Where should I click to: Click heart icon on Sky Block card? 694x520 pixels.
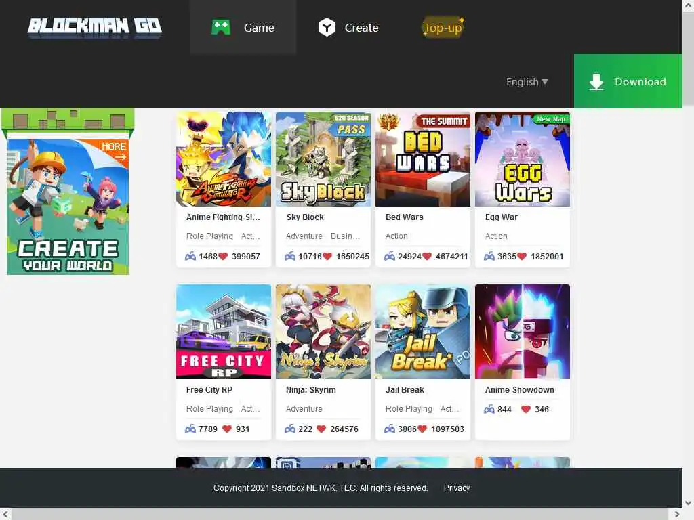point(327,256)
